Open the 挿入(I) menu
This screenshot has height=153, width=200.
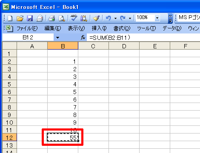pyautogui.click(x=99, y=28)
